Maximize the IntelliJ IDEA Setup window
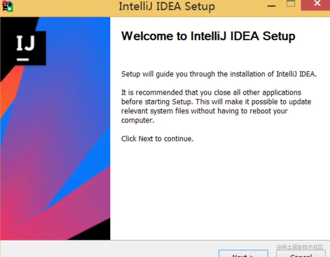This screenshot has width=330, height=257. pyautogui.click(x=291, y=4)
